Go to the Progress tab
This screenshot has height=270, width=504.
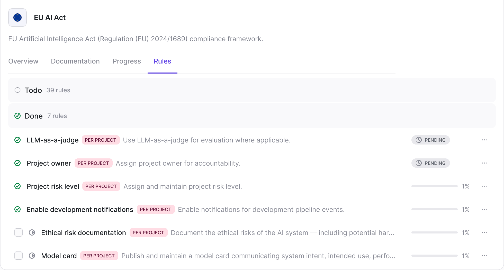(127, 61)
